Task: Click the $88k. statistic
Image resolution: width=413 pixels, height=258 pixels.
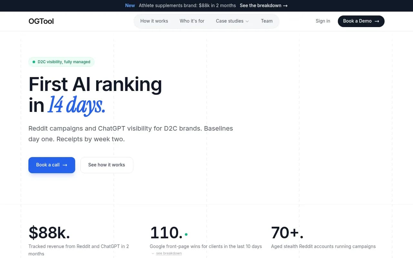Action: (x=49, y=233)
